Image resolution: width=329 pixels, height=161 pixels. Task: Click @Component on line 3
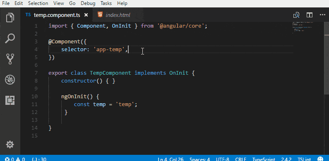pyautogui.click(x=65, y=42)
